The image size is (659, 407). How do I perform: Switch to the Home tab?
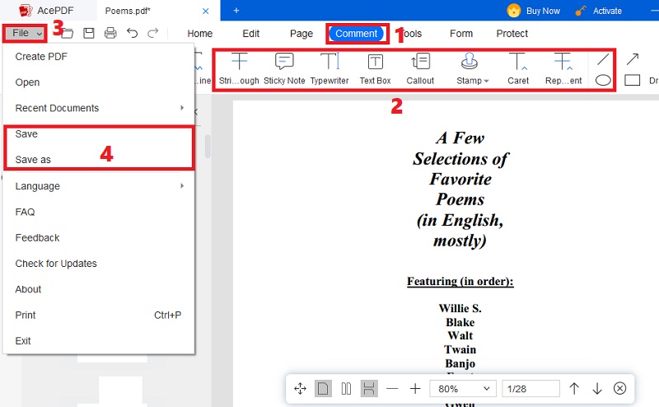pyautogui.click(x=199, y=34)
